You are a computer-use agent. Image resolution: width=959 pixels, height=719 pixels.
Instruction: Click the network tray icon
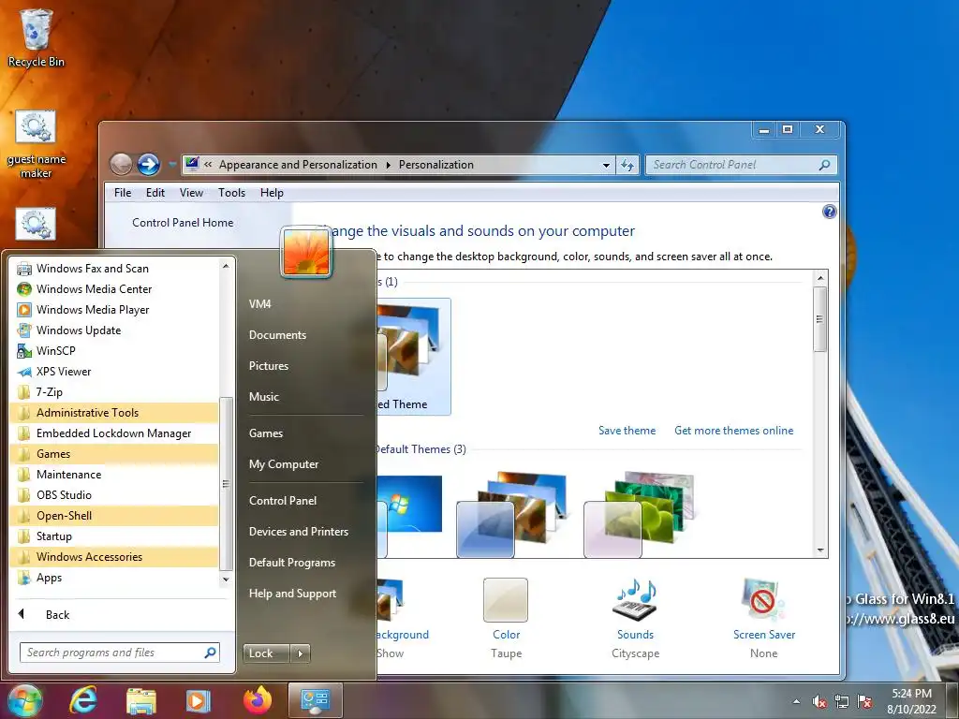pos(842,701)
